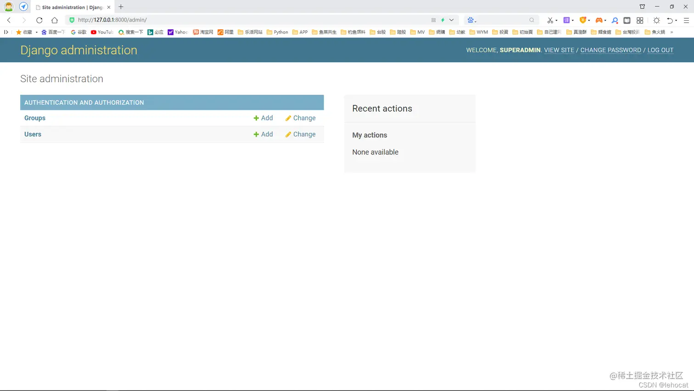Screen dimensions: 694x391
Task: Click Change in the Groups row
Action: (x=300, y=118)
